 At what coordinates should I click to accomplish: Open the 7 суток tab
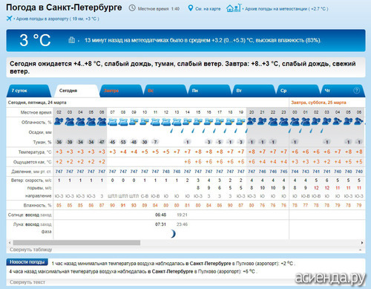coord(28,91)
